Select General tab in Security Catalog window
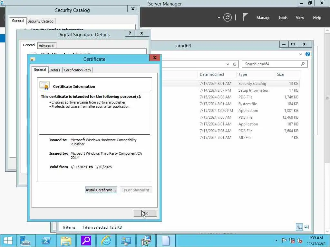The height and width of the screenshot is (247, 330). click(18, 21)
